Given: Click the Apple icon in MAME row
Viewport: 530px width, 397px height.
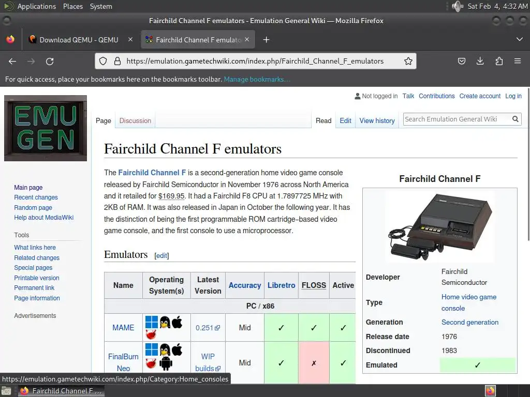Looking at the screenshot, I should pos(177,322).
